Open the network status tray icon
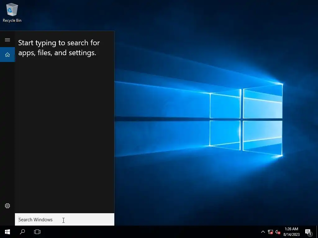 click(x=270, y=232)
